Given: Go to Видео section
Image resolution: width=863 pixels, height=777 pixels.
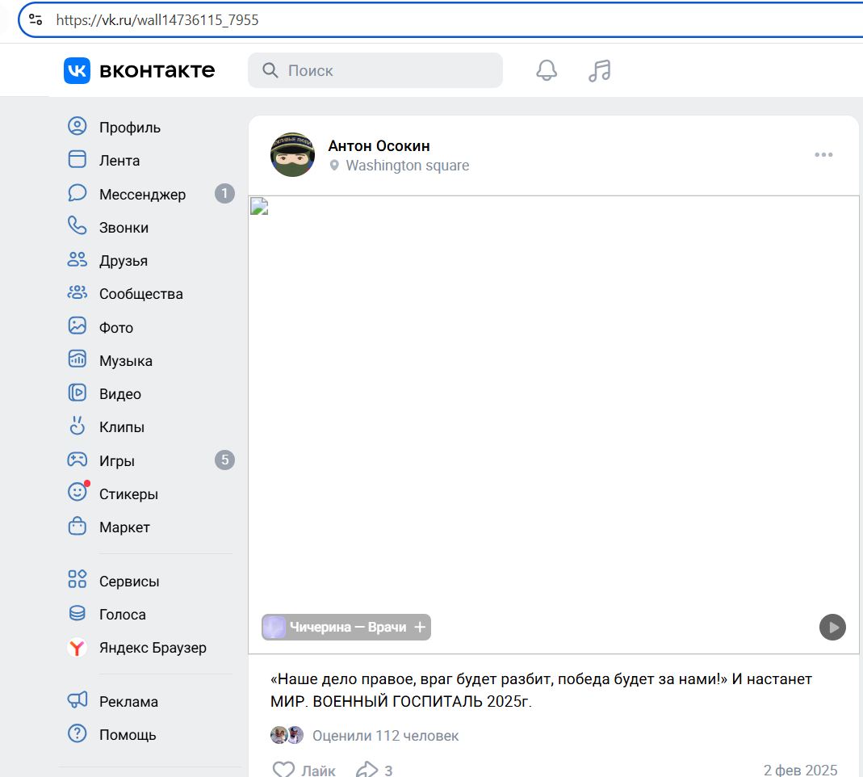Looking at the screenshot, I should coord(120,393).
